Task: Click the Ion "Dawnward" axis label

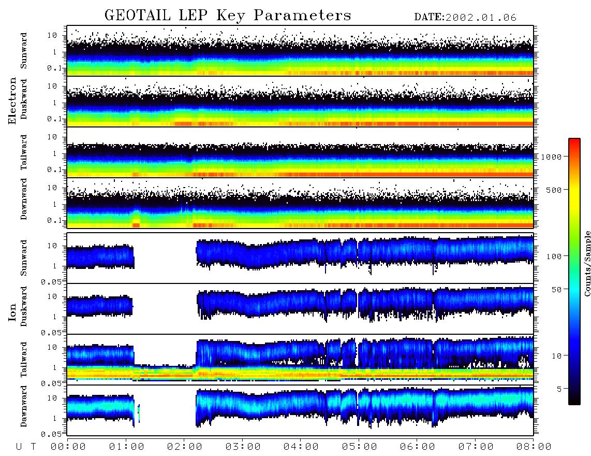Action: tap(23, 406)
